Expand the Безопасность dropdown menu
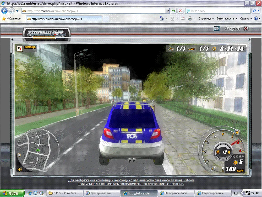Image resolution: width=262 pixels, height=197 pixels. pyautogui.click(x=227, y=19)
